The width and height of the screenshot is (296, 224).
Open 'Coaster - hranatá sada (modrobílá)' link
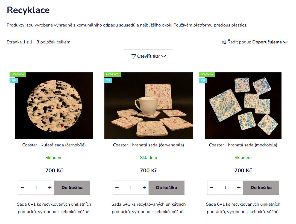[243, 145]
